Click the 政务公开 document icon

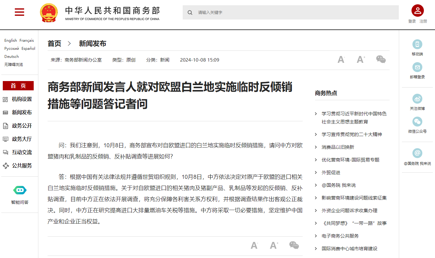5,126
